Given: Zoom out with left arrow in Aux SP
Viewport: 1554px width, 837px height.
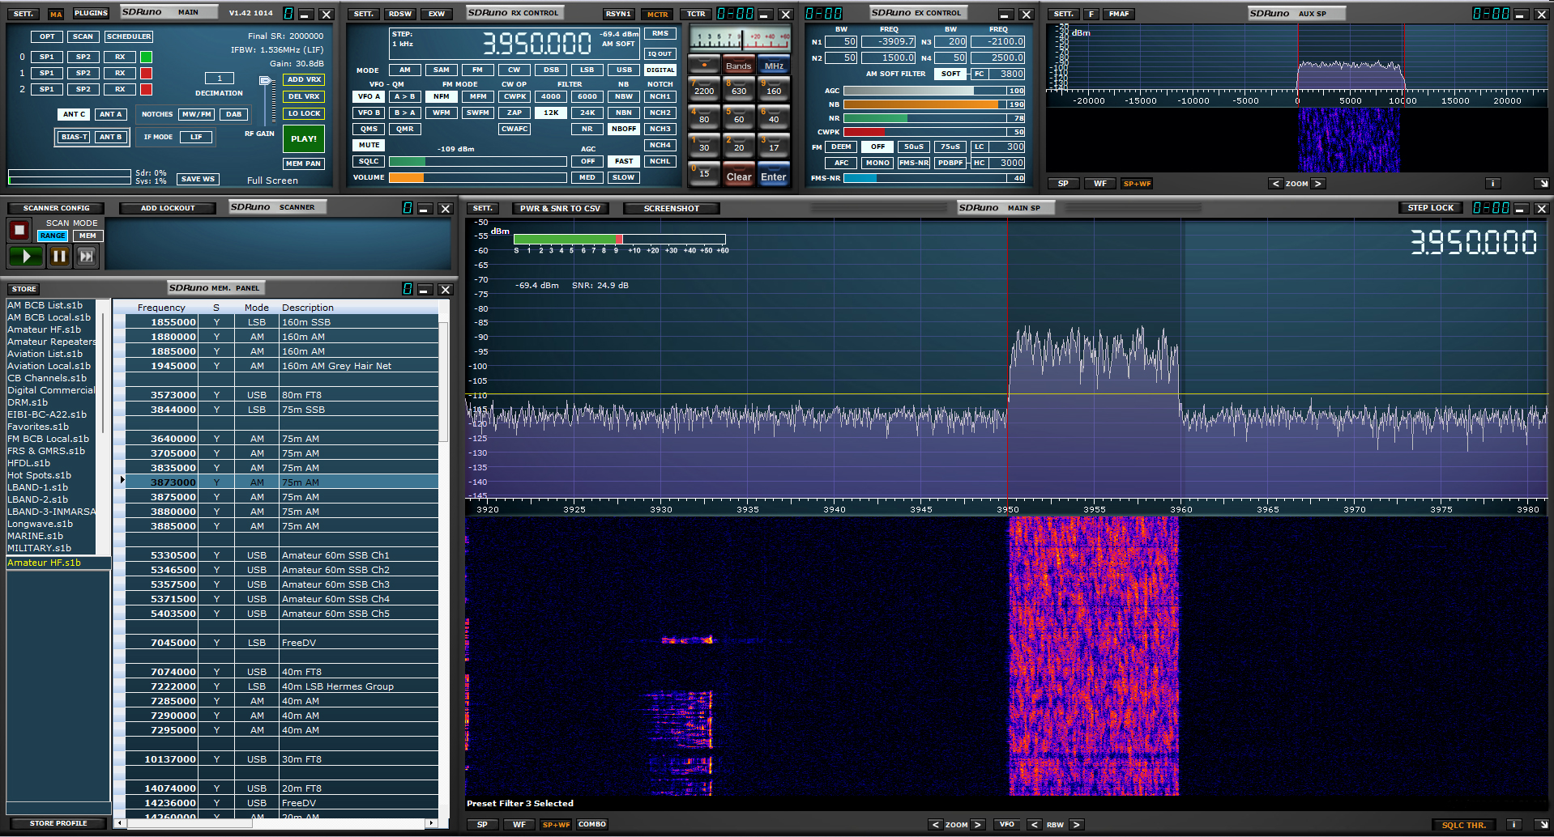Looking at the screenshot, I should pyautogui.click(x=1275, y=184).
